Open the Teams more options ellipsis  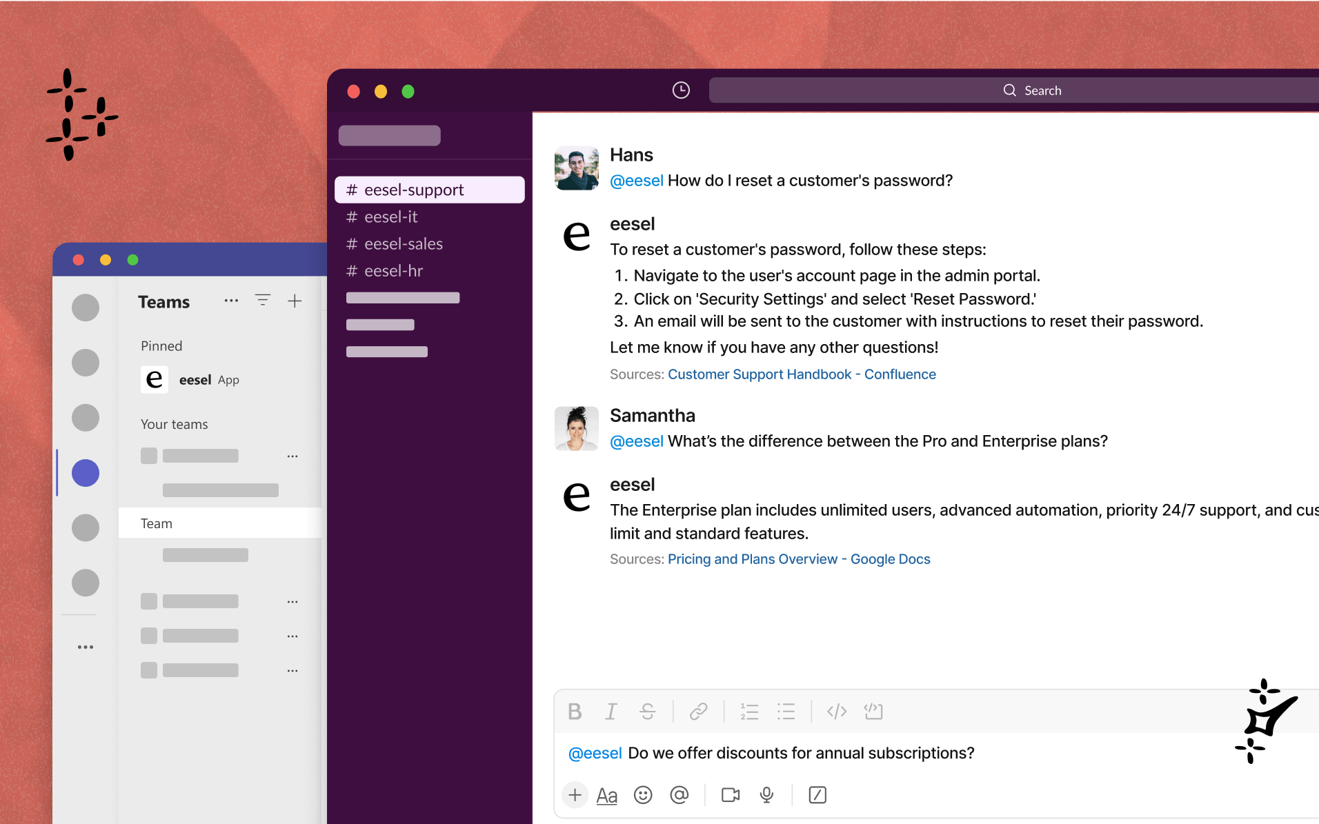point(231,300)
